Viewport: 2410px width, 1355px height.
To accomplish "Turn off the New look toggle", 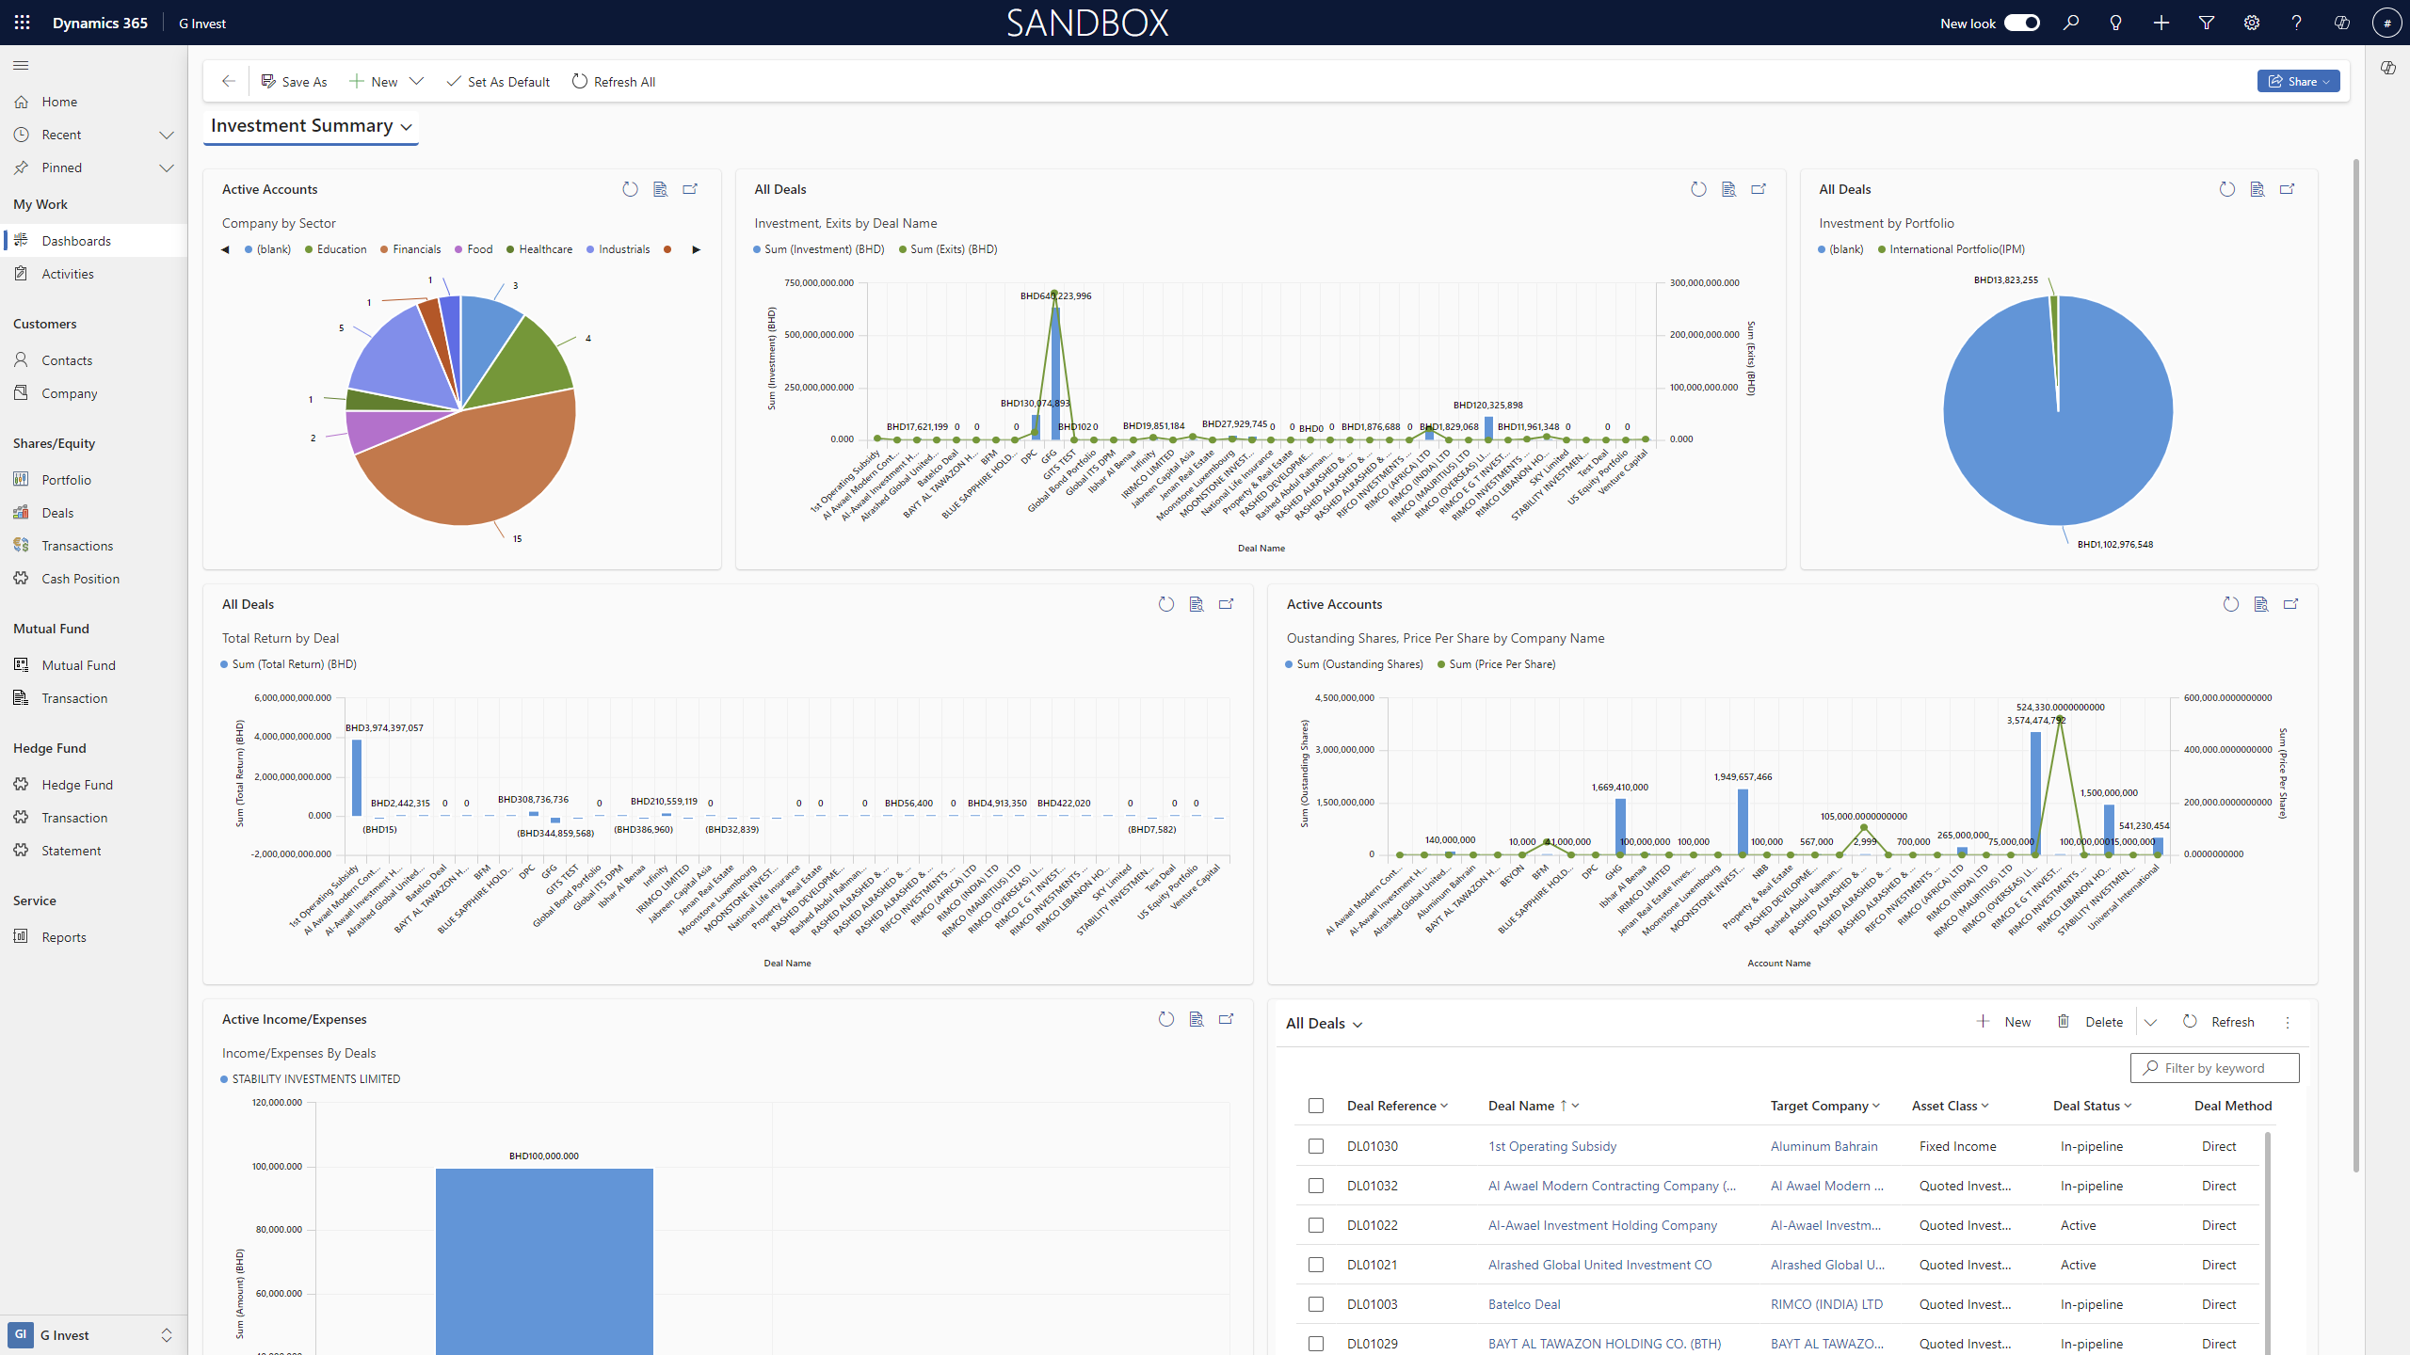I will (2021, 23).
